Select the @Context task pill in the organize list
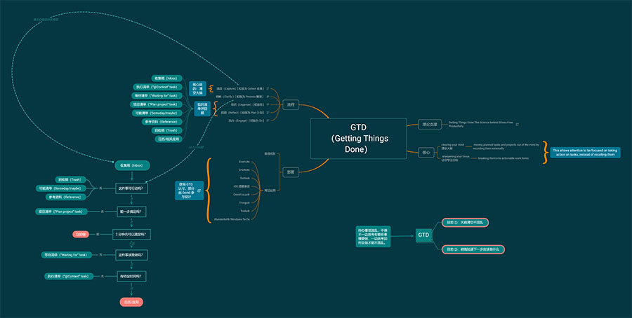 coord(157,87)
